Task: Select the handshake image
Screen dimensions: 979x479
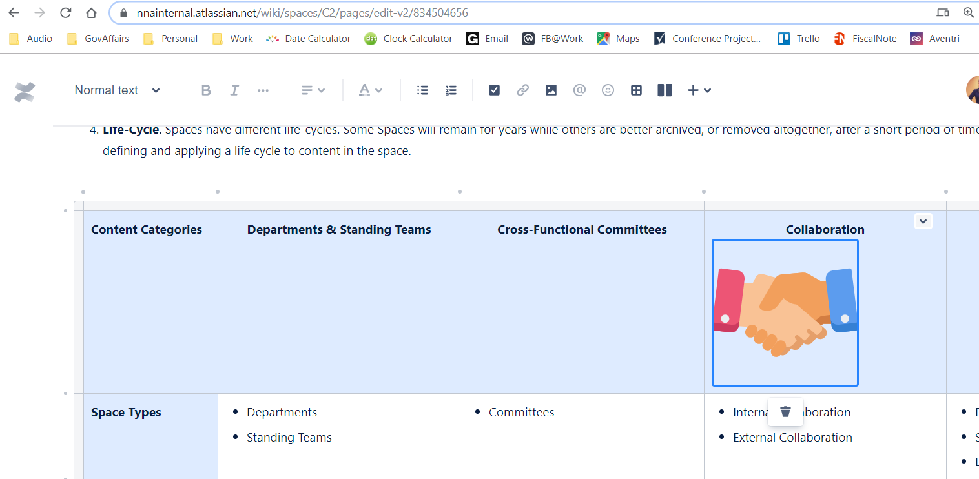Action: (785, 313)
